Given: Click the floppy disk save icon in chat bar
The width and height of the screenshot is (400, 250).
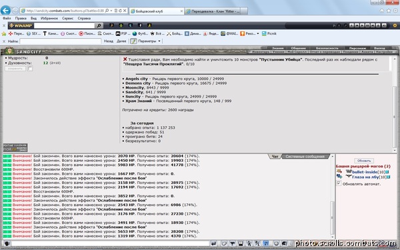Looking at the screenshot, I should coord(241,243).
